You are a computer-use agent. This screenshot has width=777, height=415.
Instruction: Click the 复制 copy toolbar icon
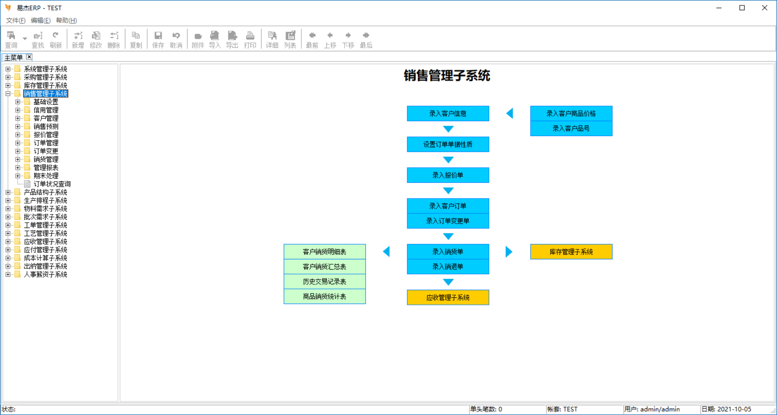tap(136, 39)
